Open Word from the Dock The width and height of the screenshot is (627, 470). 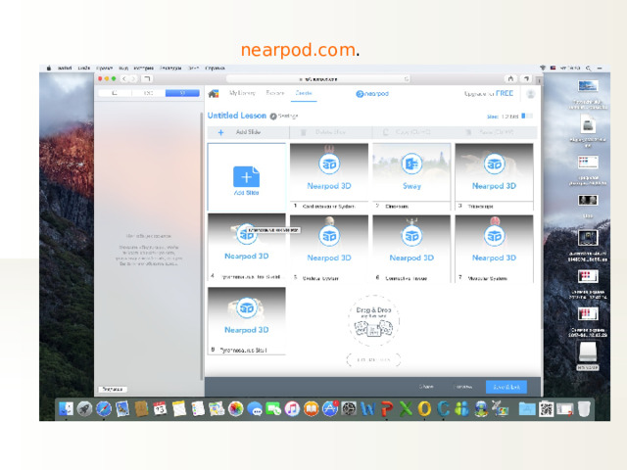tap(367, 409)
